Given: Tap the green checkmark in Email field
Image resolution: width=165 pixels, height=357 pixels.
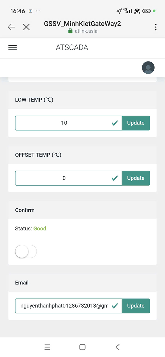Looking at the screenshot, I should point(115,306).
